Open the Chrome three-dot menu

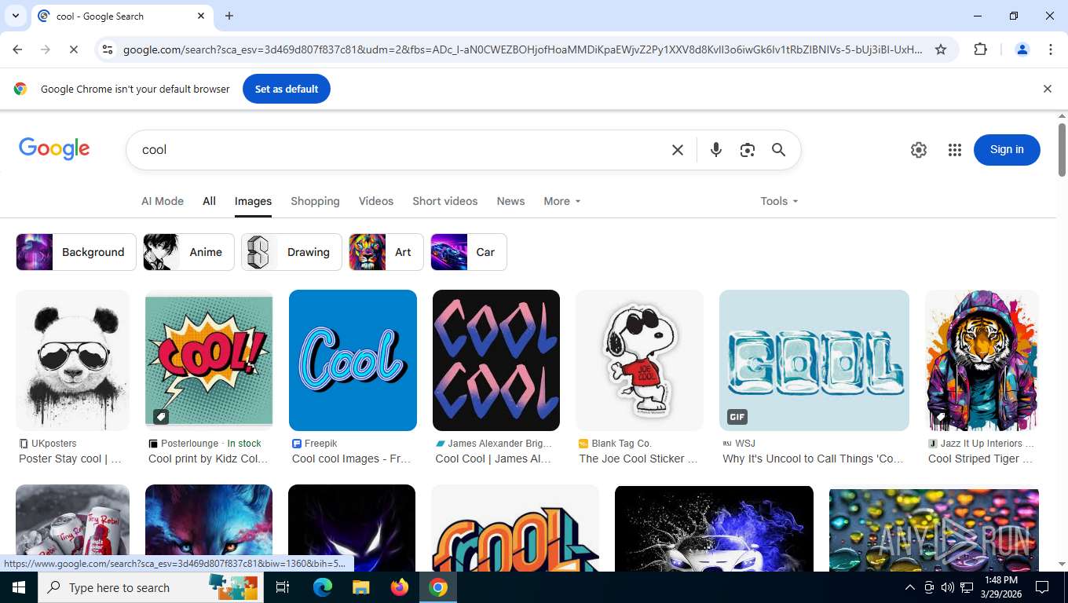pyautogui.click(x=1051, y=49)
